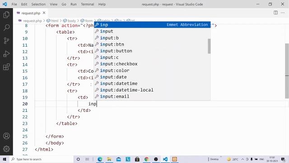Open Google Chrome from taskbar
289x163 pixels.
click(x=146, y=159)
